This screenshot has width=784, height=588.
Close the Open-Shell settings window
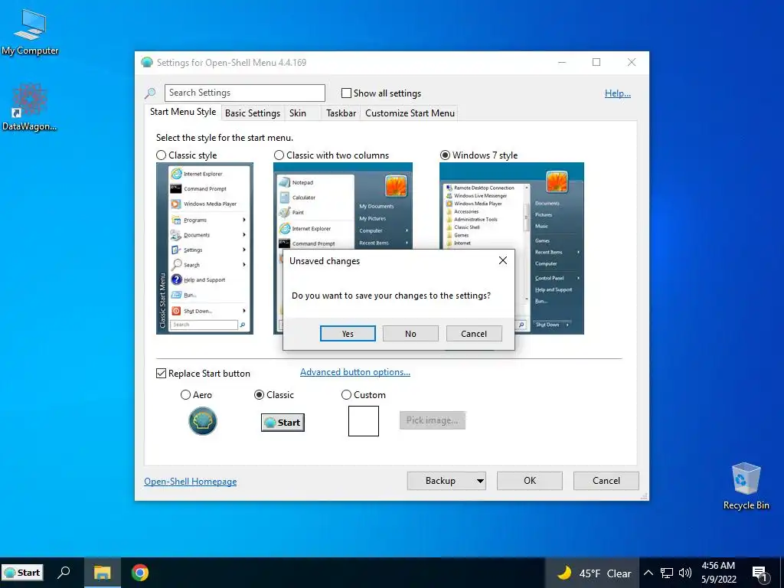point(632,63)
